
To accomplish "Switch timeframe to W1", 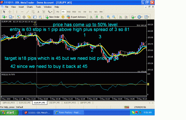I will 96,12.
